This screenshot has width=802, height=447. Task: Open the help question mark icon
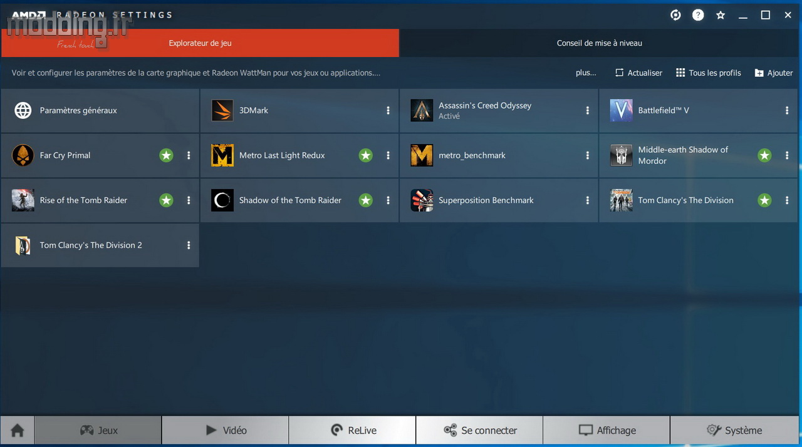[698, 15]
